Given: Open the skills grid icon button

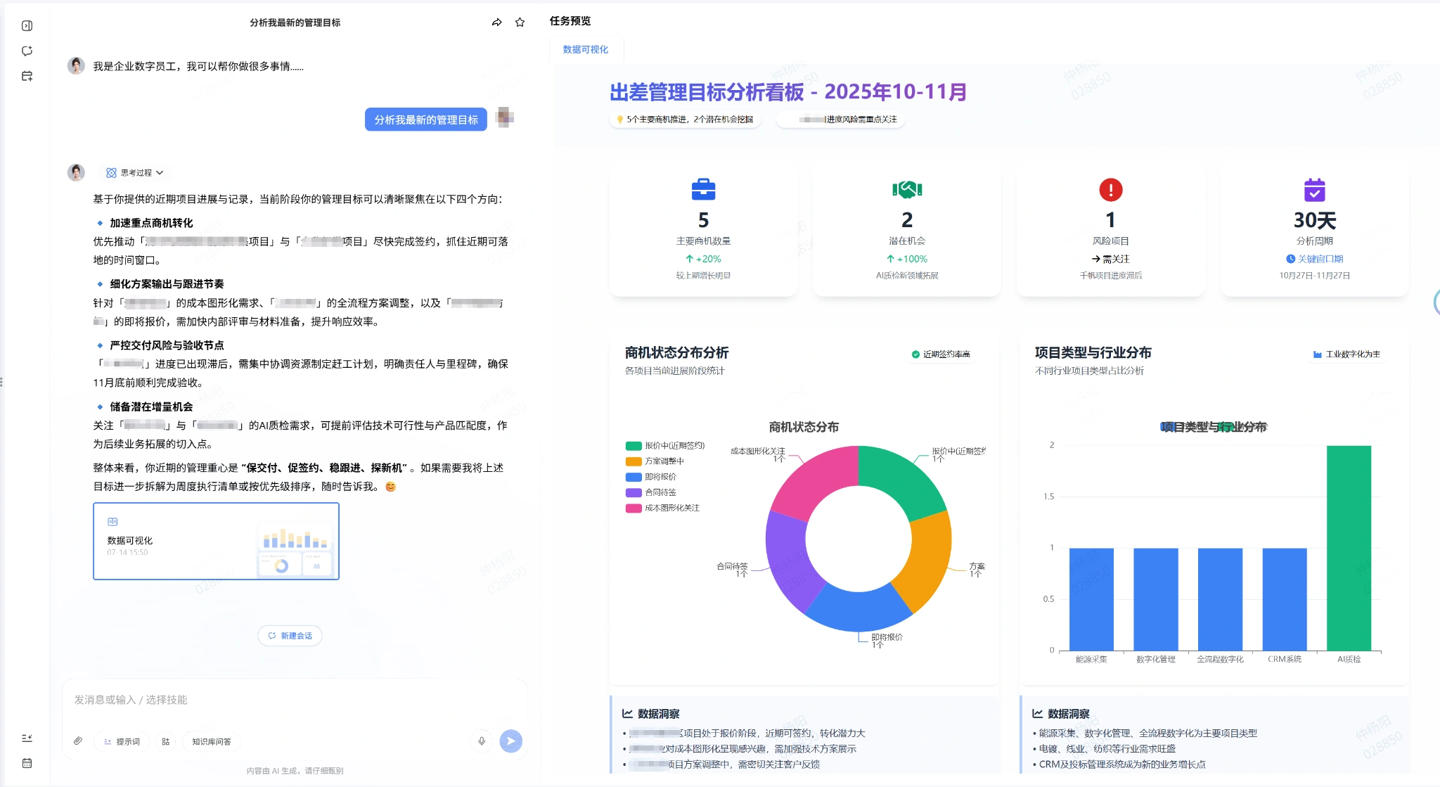Looking at the screenshot, I should pyautogui.click(x=166, y=741).
